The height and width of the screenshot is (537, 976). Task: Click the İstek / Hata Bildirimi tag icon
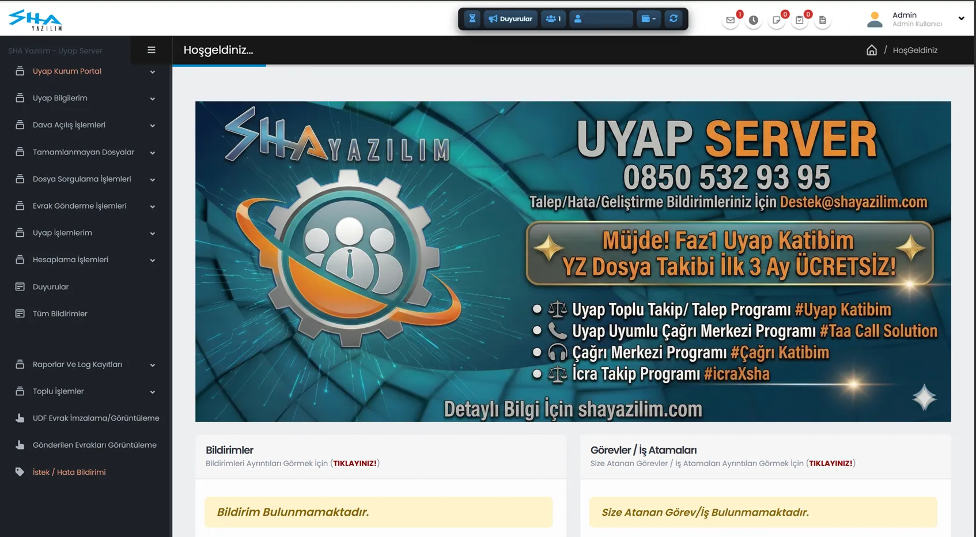20,472
